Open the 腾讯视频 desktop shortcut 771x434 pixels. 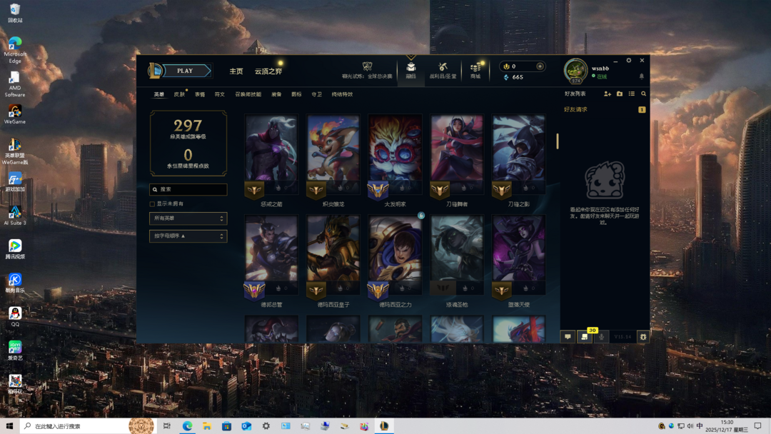pyautogui.click(x=15, y=249)
